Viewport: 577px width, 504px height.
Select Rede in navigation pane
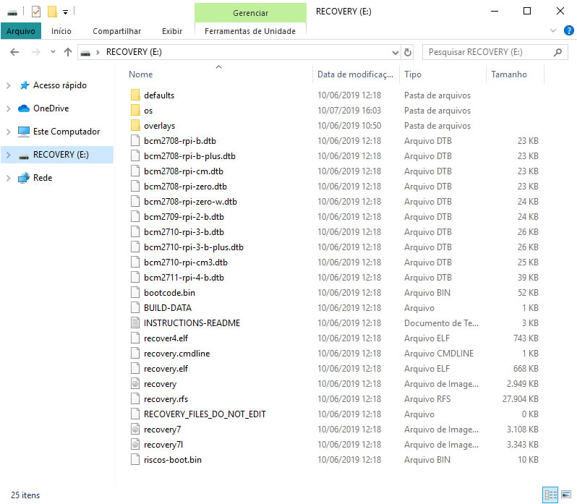43,178
